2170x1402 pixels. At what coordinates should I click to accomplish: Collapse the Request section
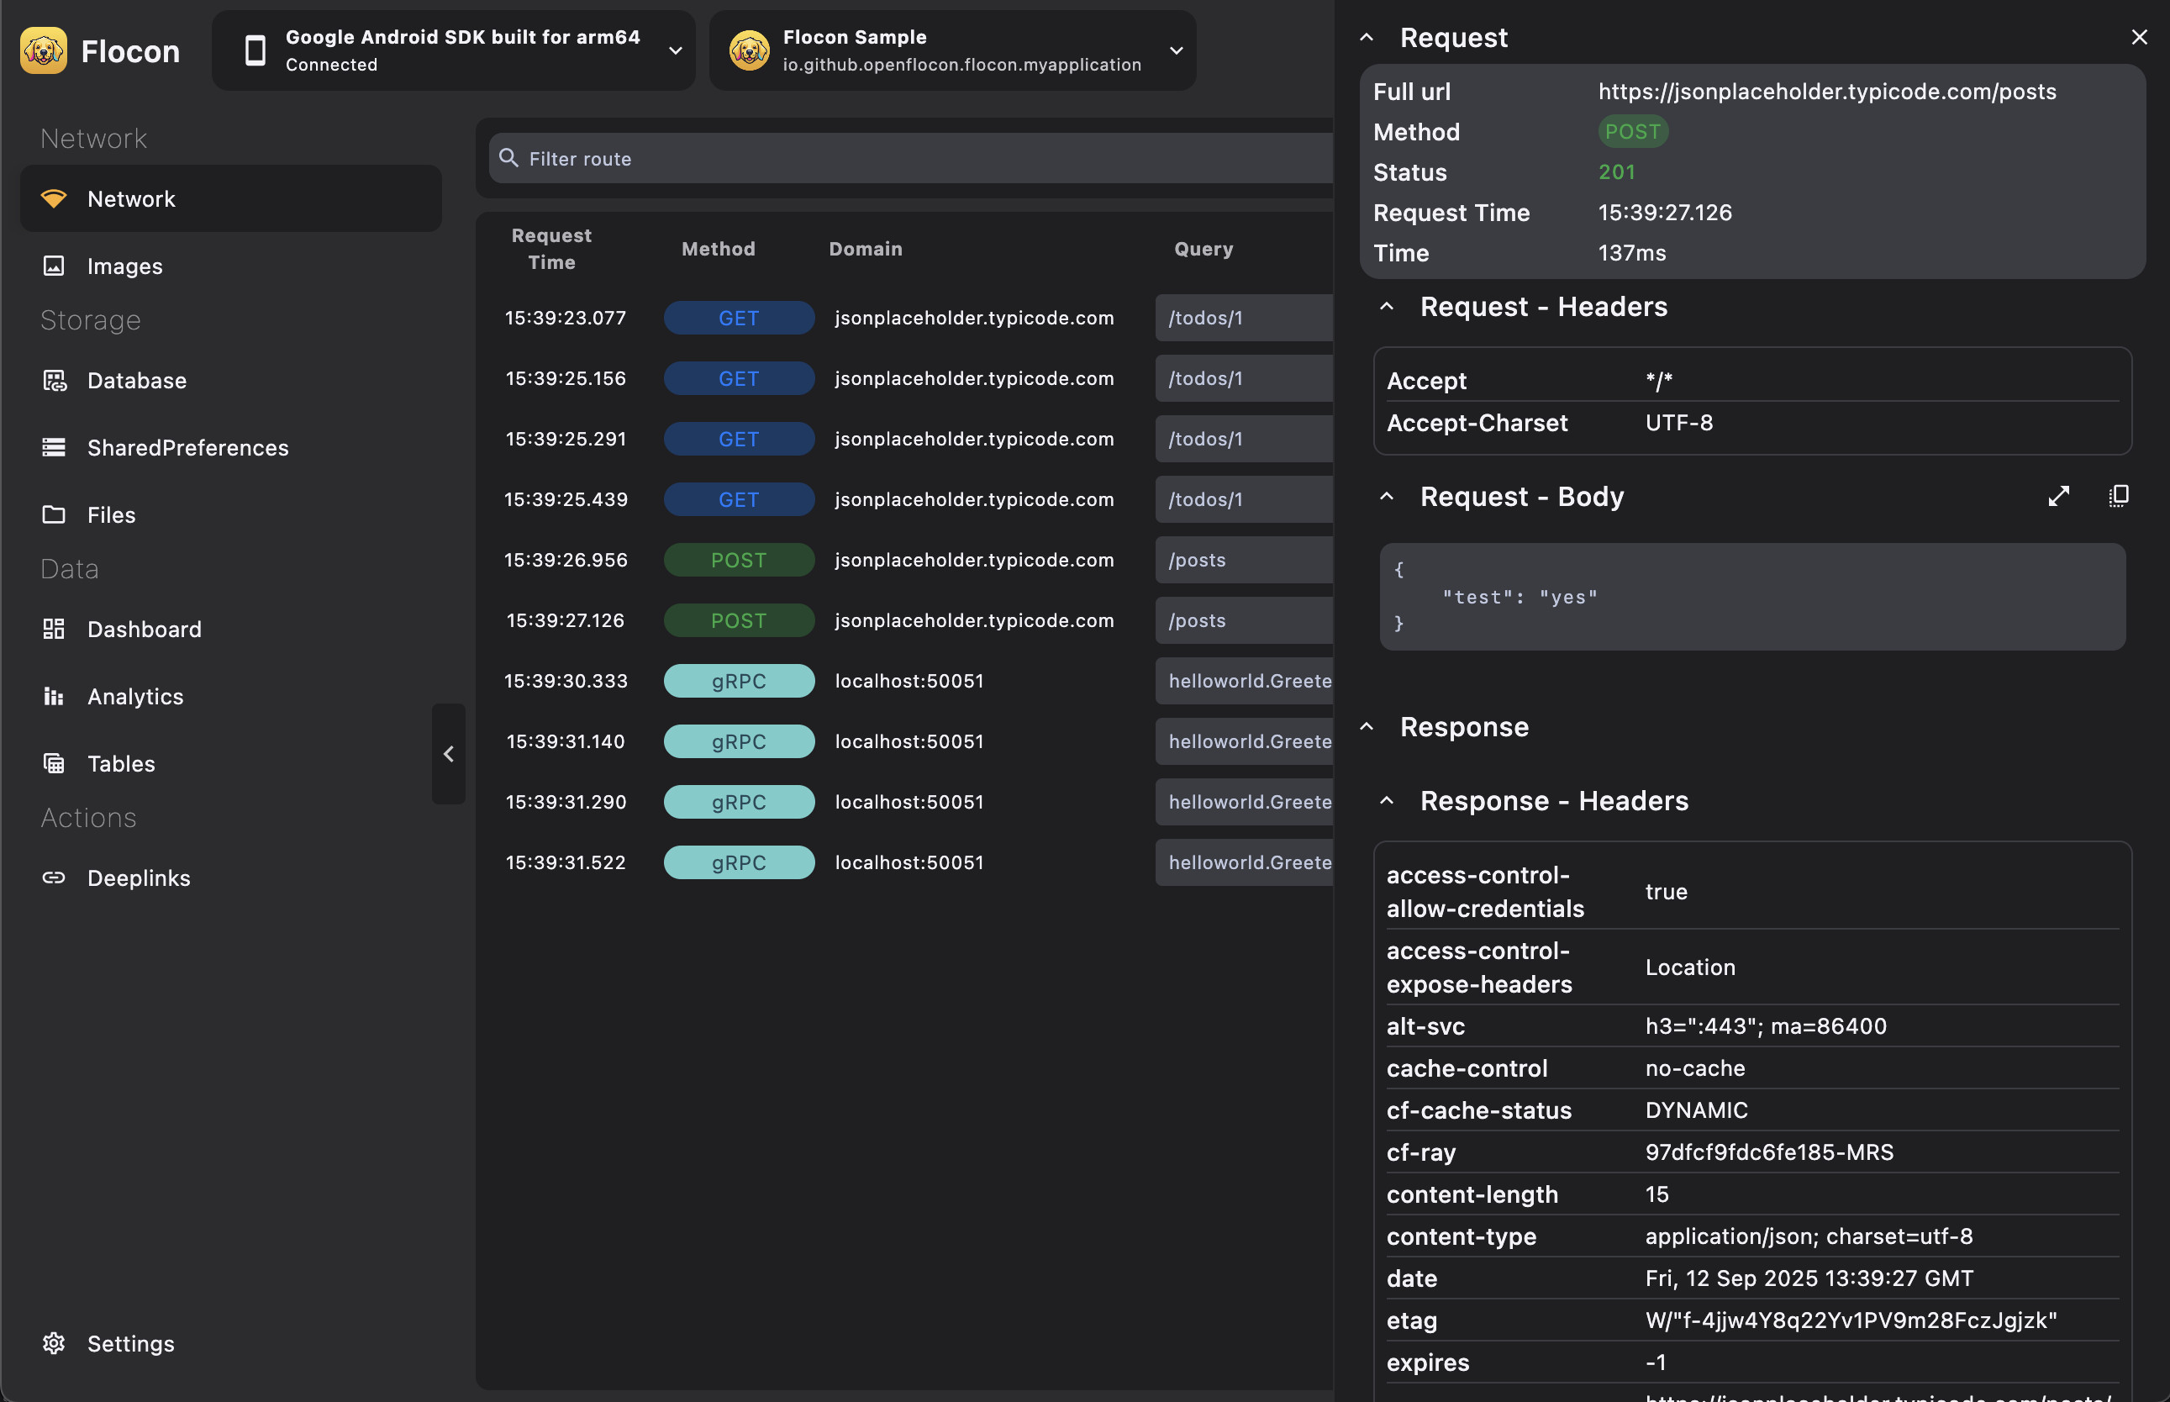coord(1367,37)
